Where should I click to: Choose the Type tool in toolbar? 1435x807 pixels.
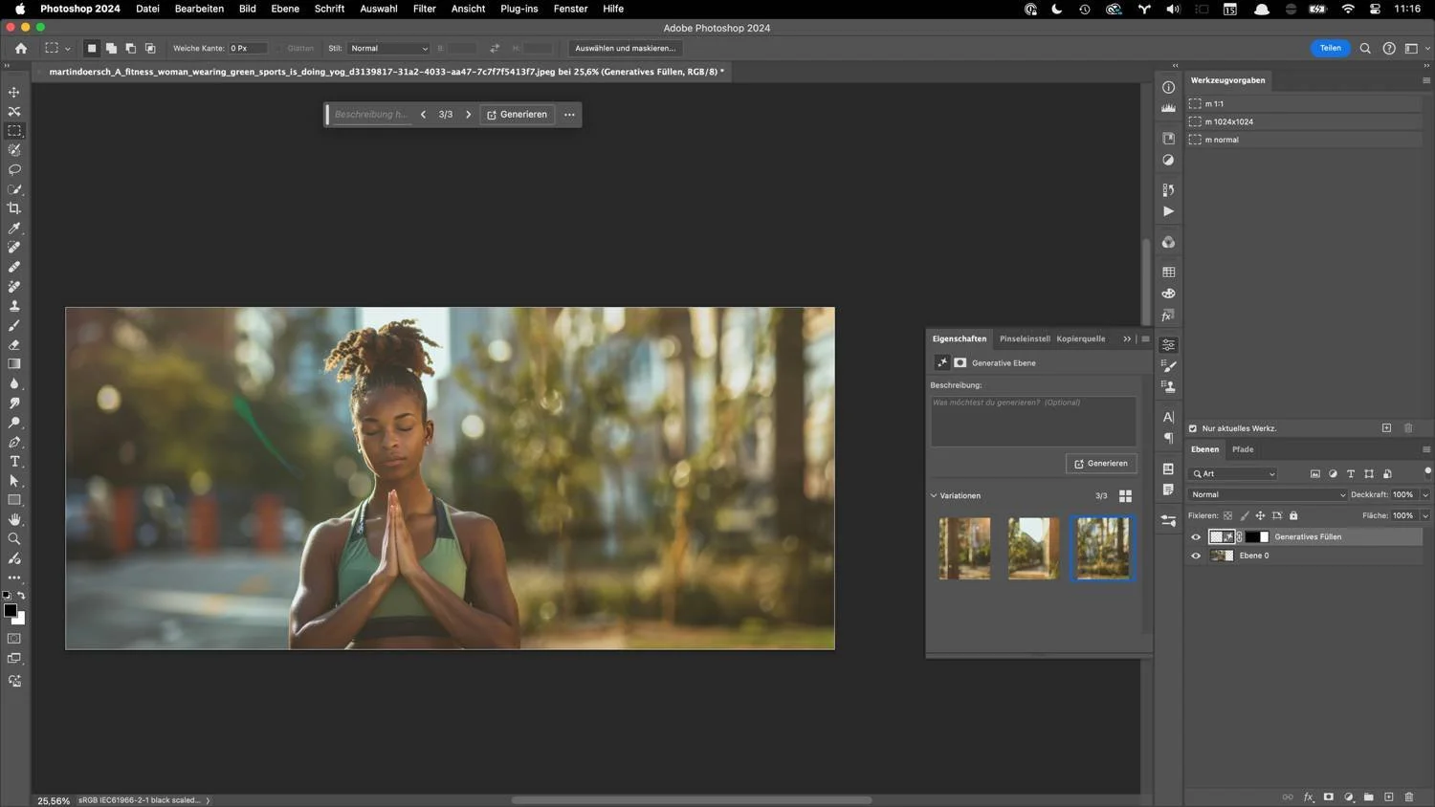14,461
